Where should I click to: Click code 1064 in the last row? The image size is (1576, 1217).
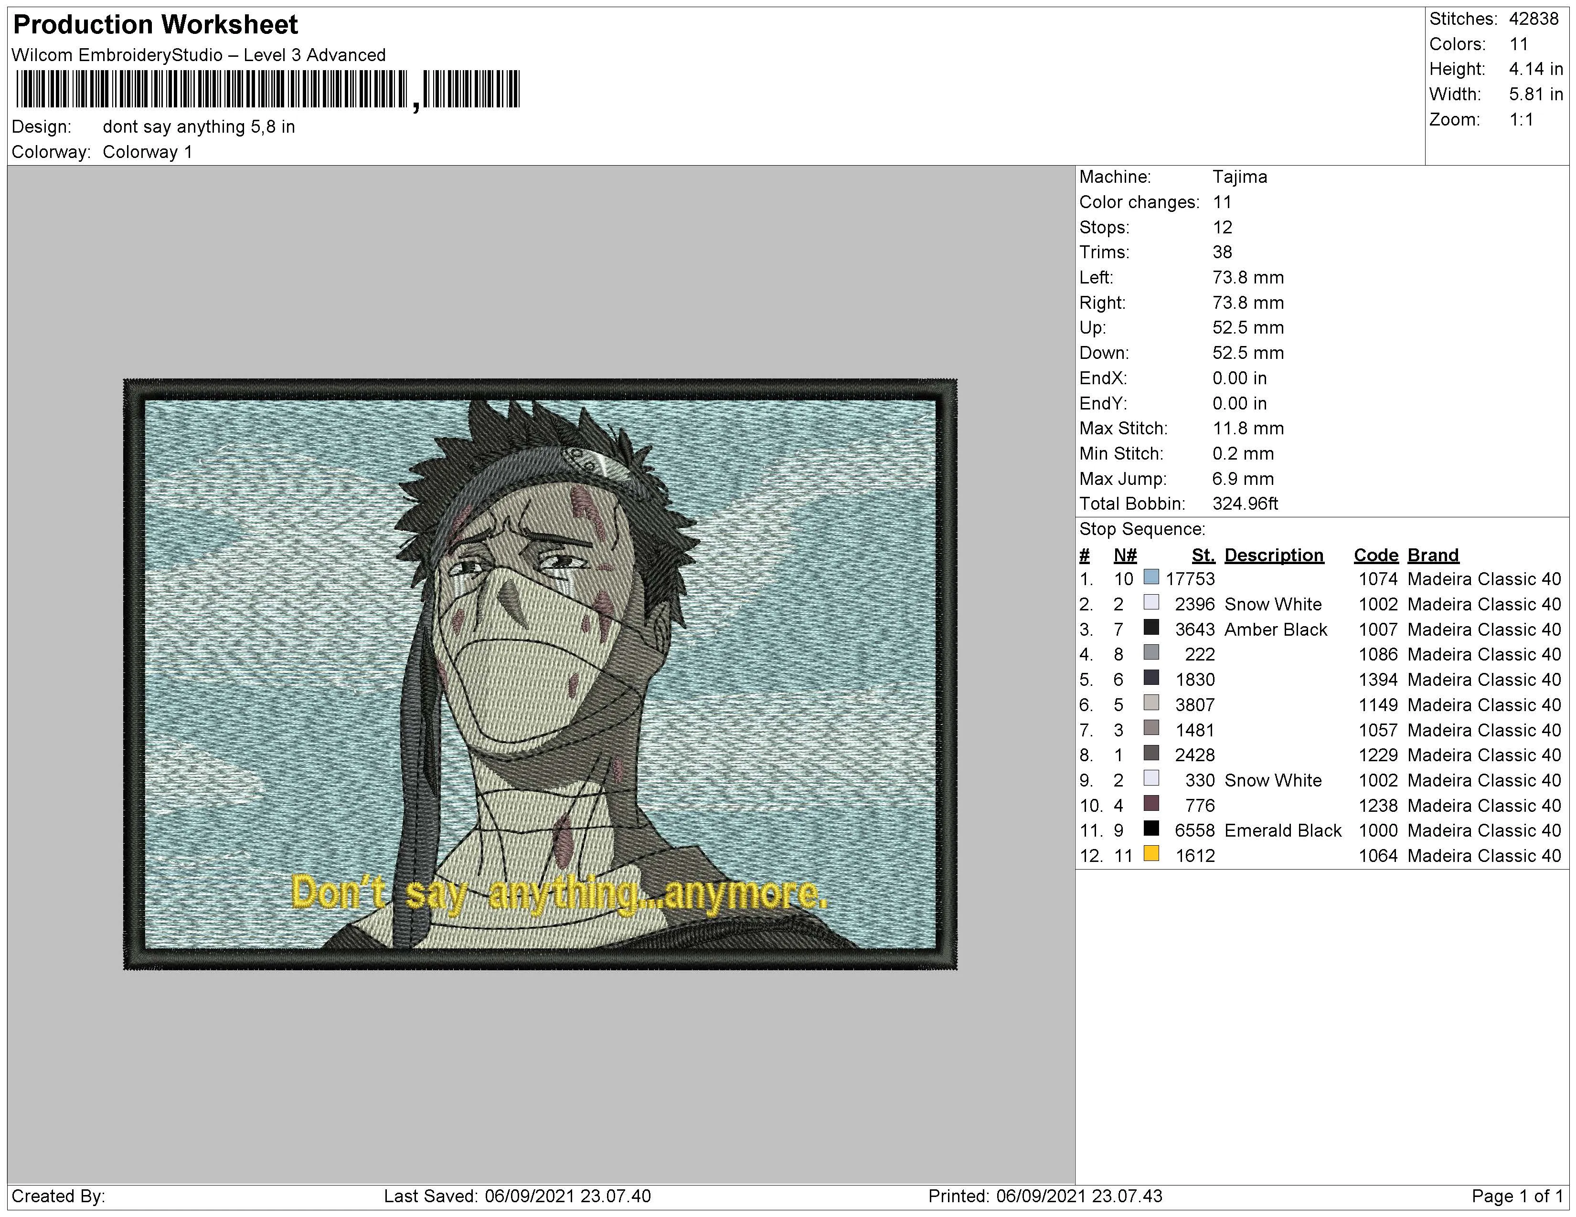(x=1377, y=856)
